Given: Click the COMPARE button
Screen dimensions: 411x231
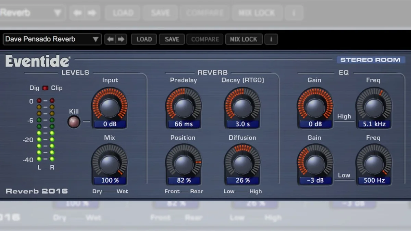Looking at the screenshot, I should tap(205, 39).
